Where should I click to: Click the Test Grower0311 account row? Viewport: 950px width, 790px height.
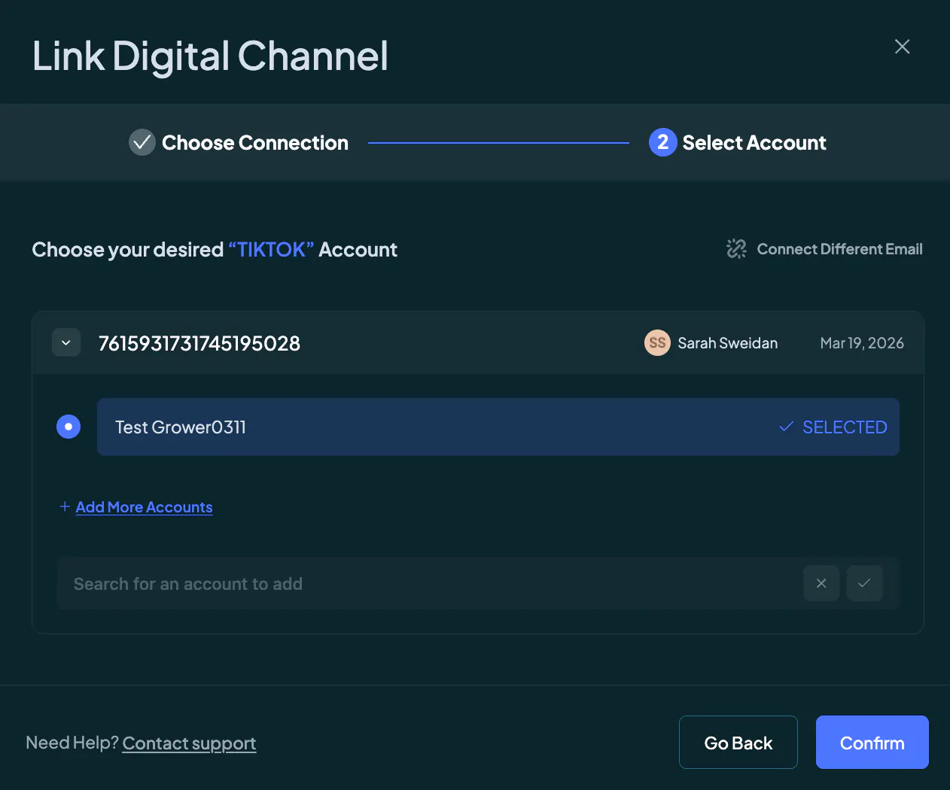point(498,427)
